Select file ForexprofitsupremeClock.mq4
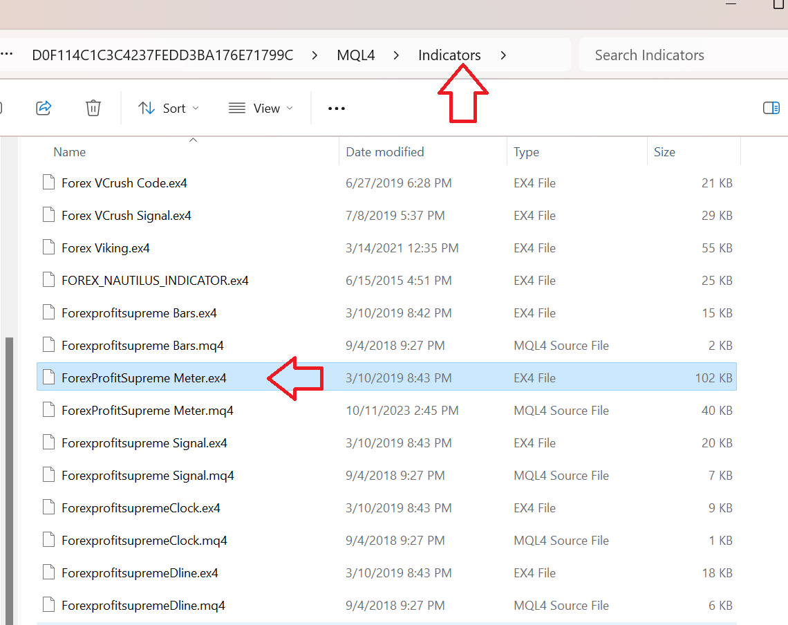This screenshot has width=788, height=625. pos(386,541)
